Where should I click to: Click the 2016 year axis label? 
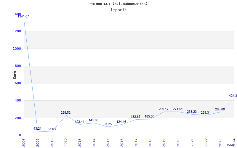(x=122, y=143)
